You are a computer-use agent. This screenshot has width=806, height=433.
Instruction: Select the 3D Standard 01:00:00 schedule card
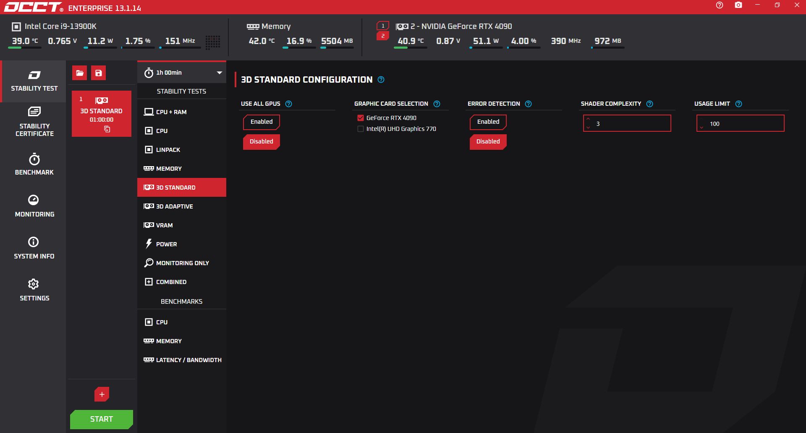tap(102, 114)
